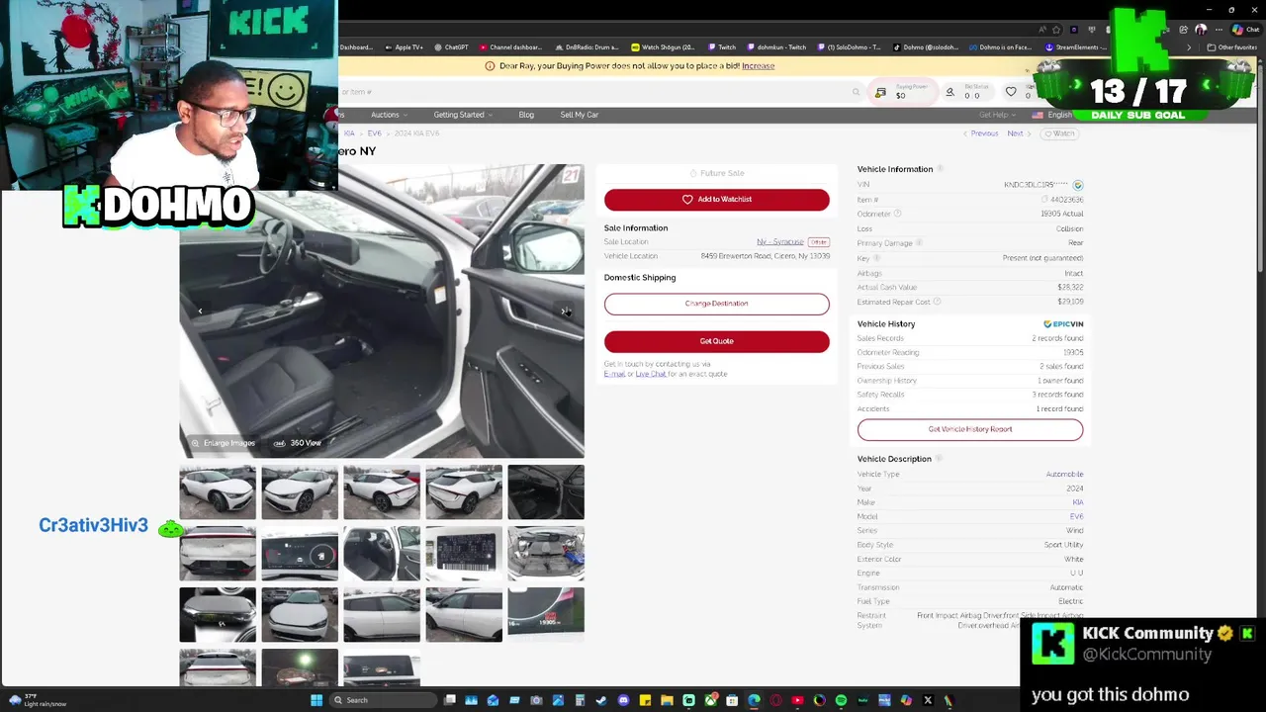The width and height of the screenshot is (1266, 712).
Task: Select the first white car thumbnail
Action: click(218, 491)
